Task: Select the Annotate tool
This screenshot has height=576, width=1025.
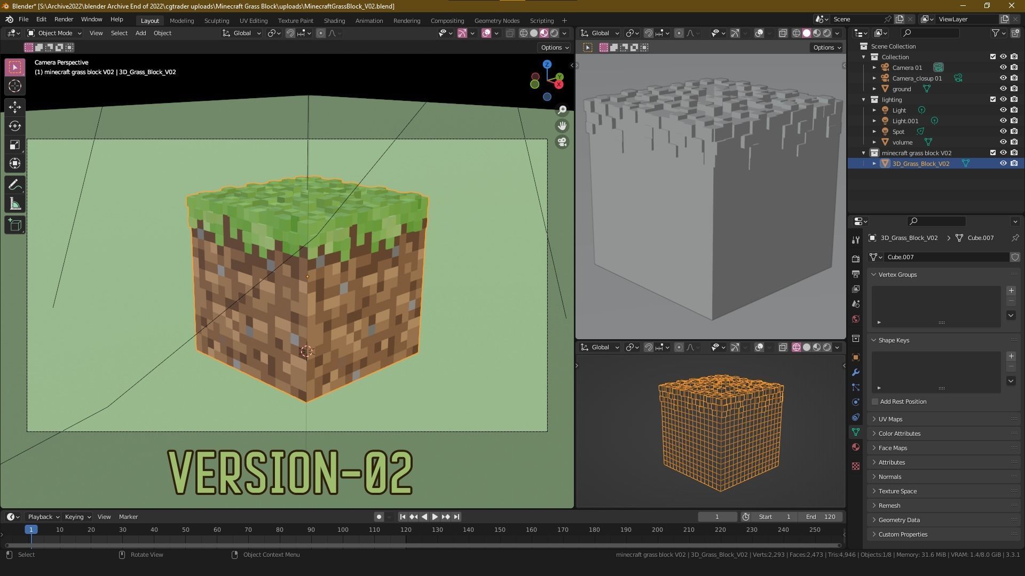Action: pos(14,184)
